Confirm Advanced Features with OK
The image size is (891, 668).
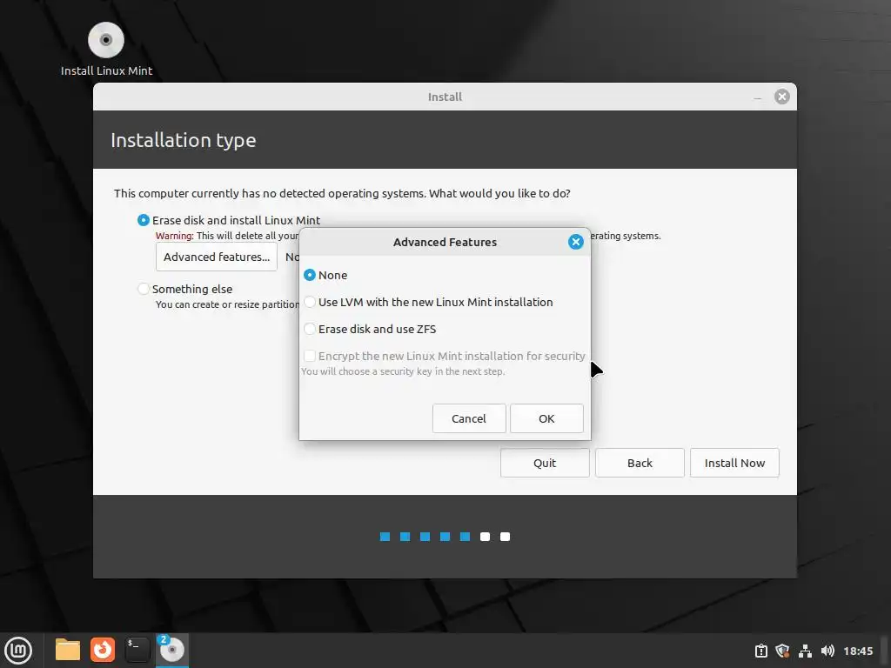tap(546, 418)
